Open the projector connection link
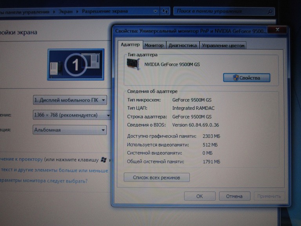 tap(21, 159)
